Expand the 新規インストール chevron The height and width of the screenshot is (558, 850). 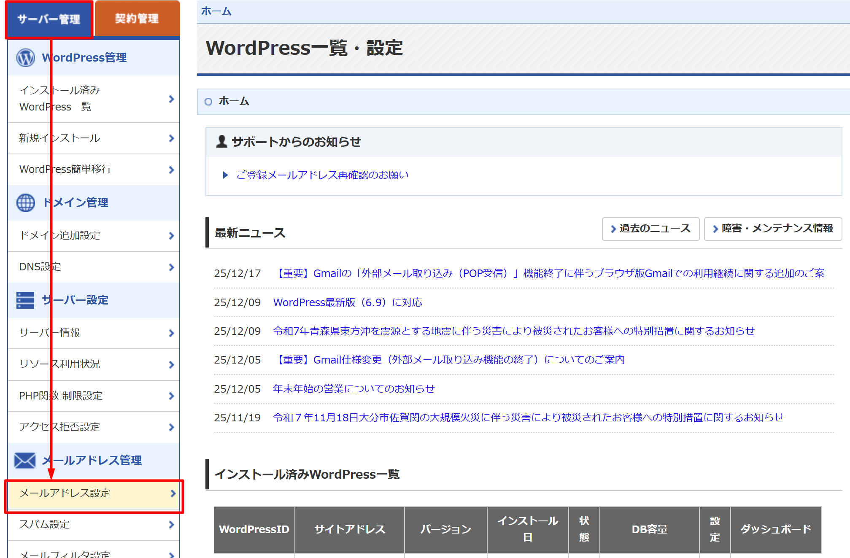[171, 138]
